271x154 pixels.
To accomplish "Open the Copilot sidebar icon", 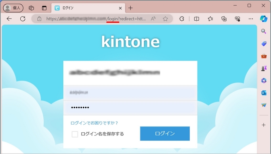I will pos(264,19).
